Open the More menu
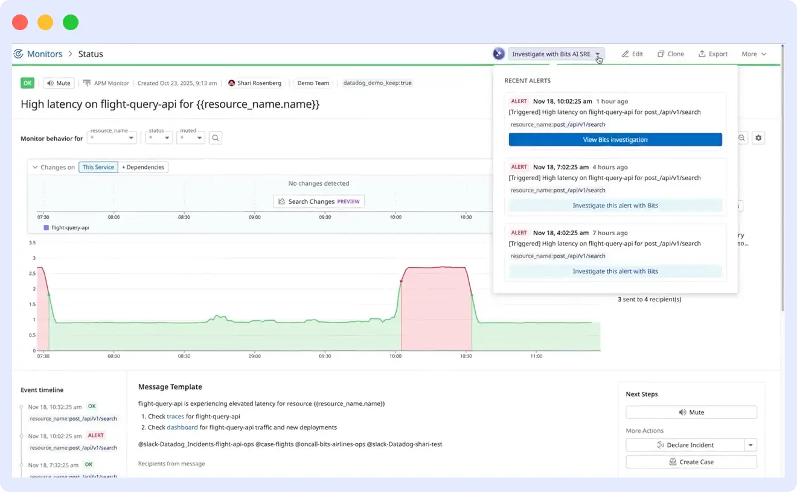The width and height of the screenshot is (797, 492). (754, 54)
